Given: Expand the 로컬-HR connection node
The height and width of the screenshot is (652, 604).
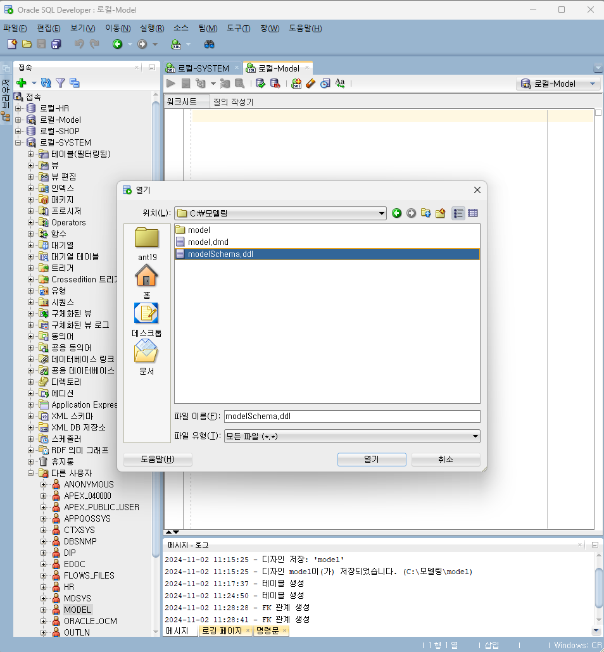Looking at the screenshot, I should point(18,108).
